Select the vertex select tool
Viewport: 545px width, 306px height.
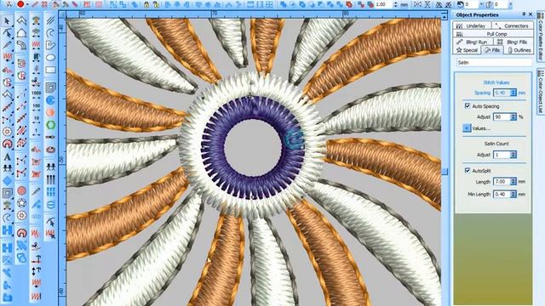pyautogui.click(x=7, y=33)
